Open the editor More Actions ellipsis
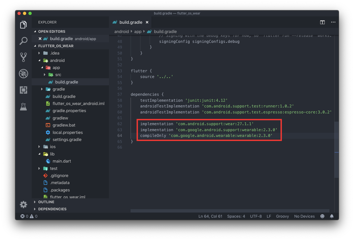 point(333,22)
